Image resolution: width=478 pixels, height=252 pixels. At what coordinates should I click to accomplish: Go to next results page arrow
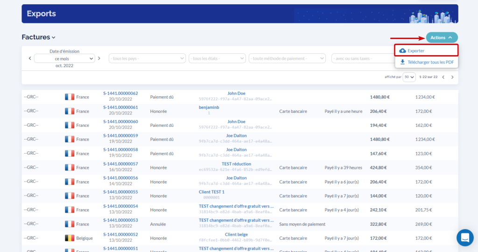[452, 77]
